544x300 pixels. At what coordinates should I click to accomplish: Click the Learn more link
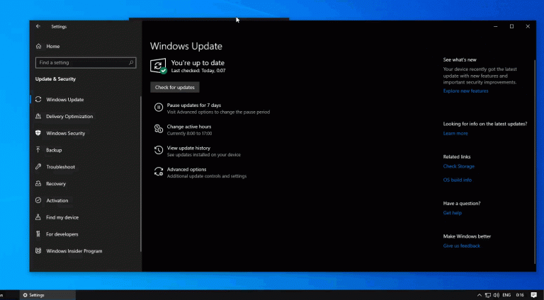click(455, 133)
